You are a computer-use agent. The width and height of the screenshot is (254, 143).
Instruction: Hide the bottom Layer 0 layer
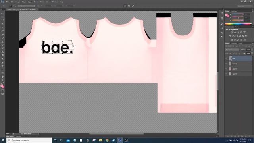(x=227, y=74)
